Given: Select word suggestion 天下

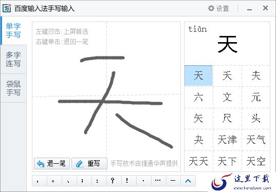Looking at the screenshot, I should coord(227,161).
